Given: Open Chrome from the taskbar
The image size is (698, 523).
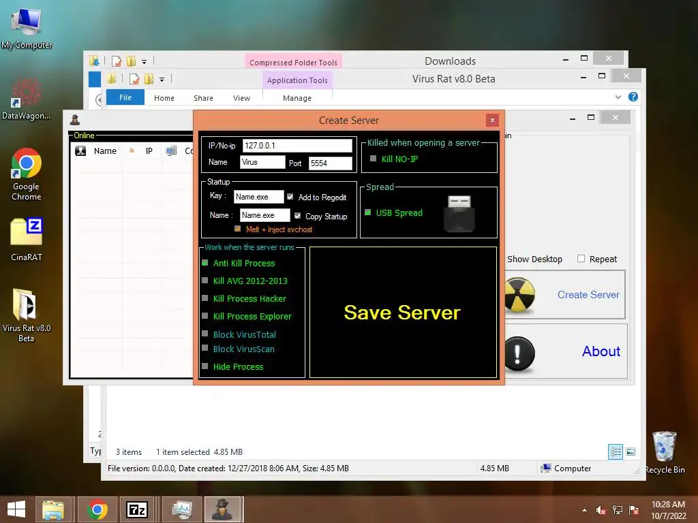Looking at the screenshot, I should click(97, 509).
